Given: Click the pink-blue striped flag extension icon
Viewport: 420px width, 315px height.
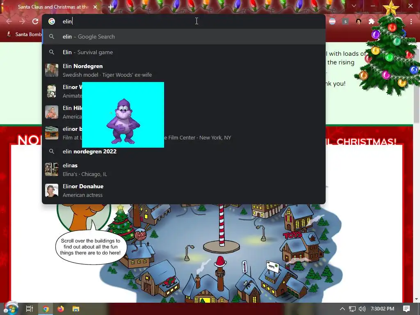Looking at the screenshot, I should point(332,21).
